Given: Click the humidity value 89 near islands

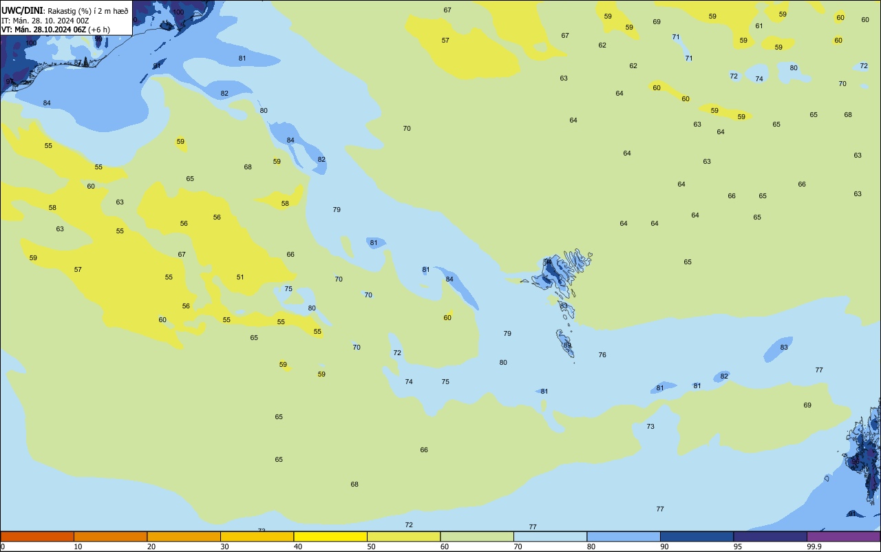Looking at the screenshot, I should coord(567,346).
